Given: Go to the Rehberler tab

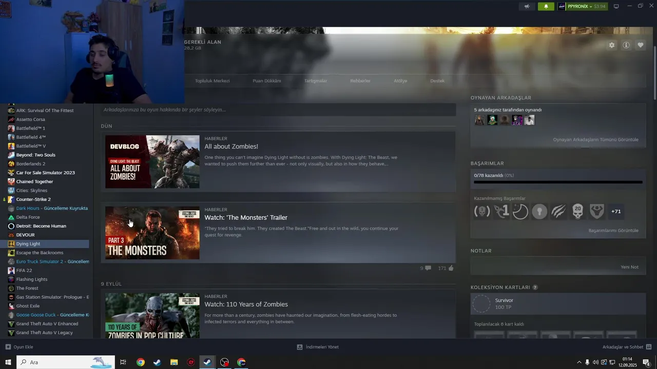Looking at the screenshot, I should coord(360,81).
